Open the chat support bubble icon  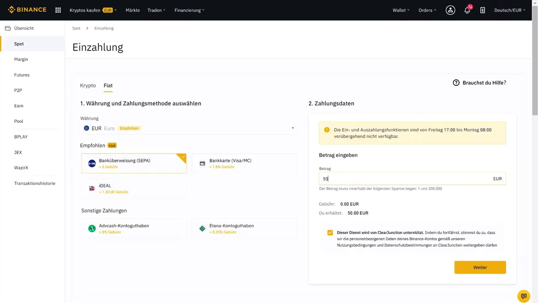[524, 296]
